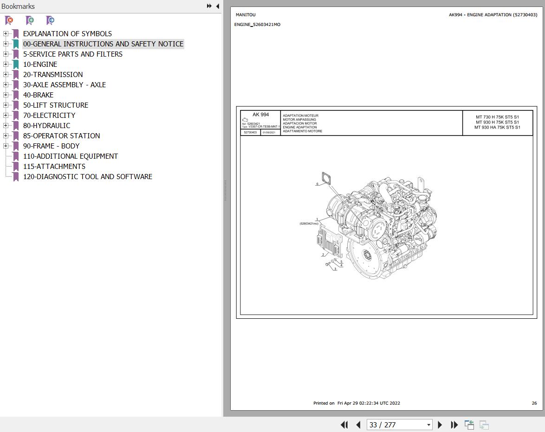The width and height of the screenshot is (545, 432).
Task: Open 120-DIAGNOSTIC TOOL AND SOFTWARE bookmark
Action: click(88, 176)
